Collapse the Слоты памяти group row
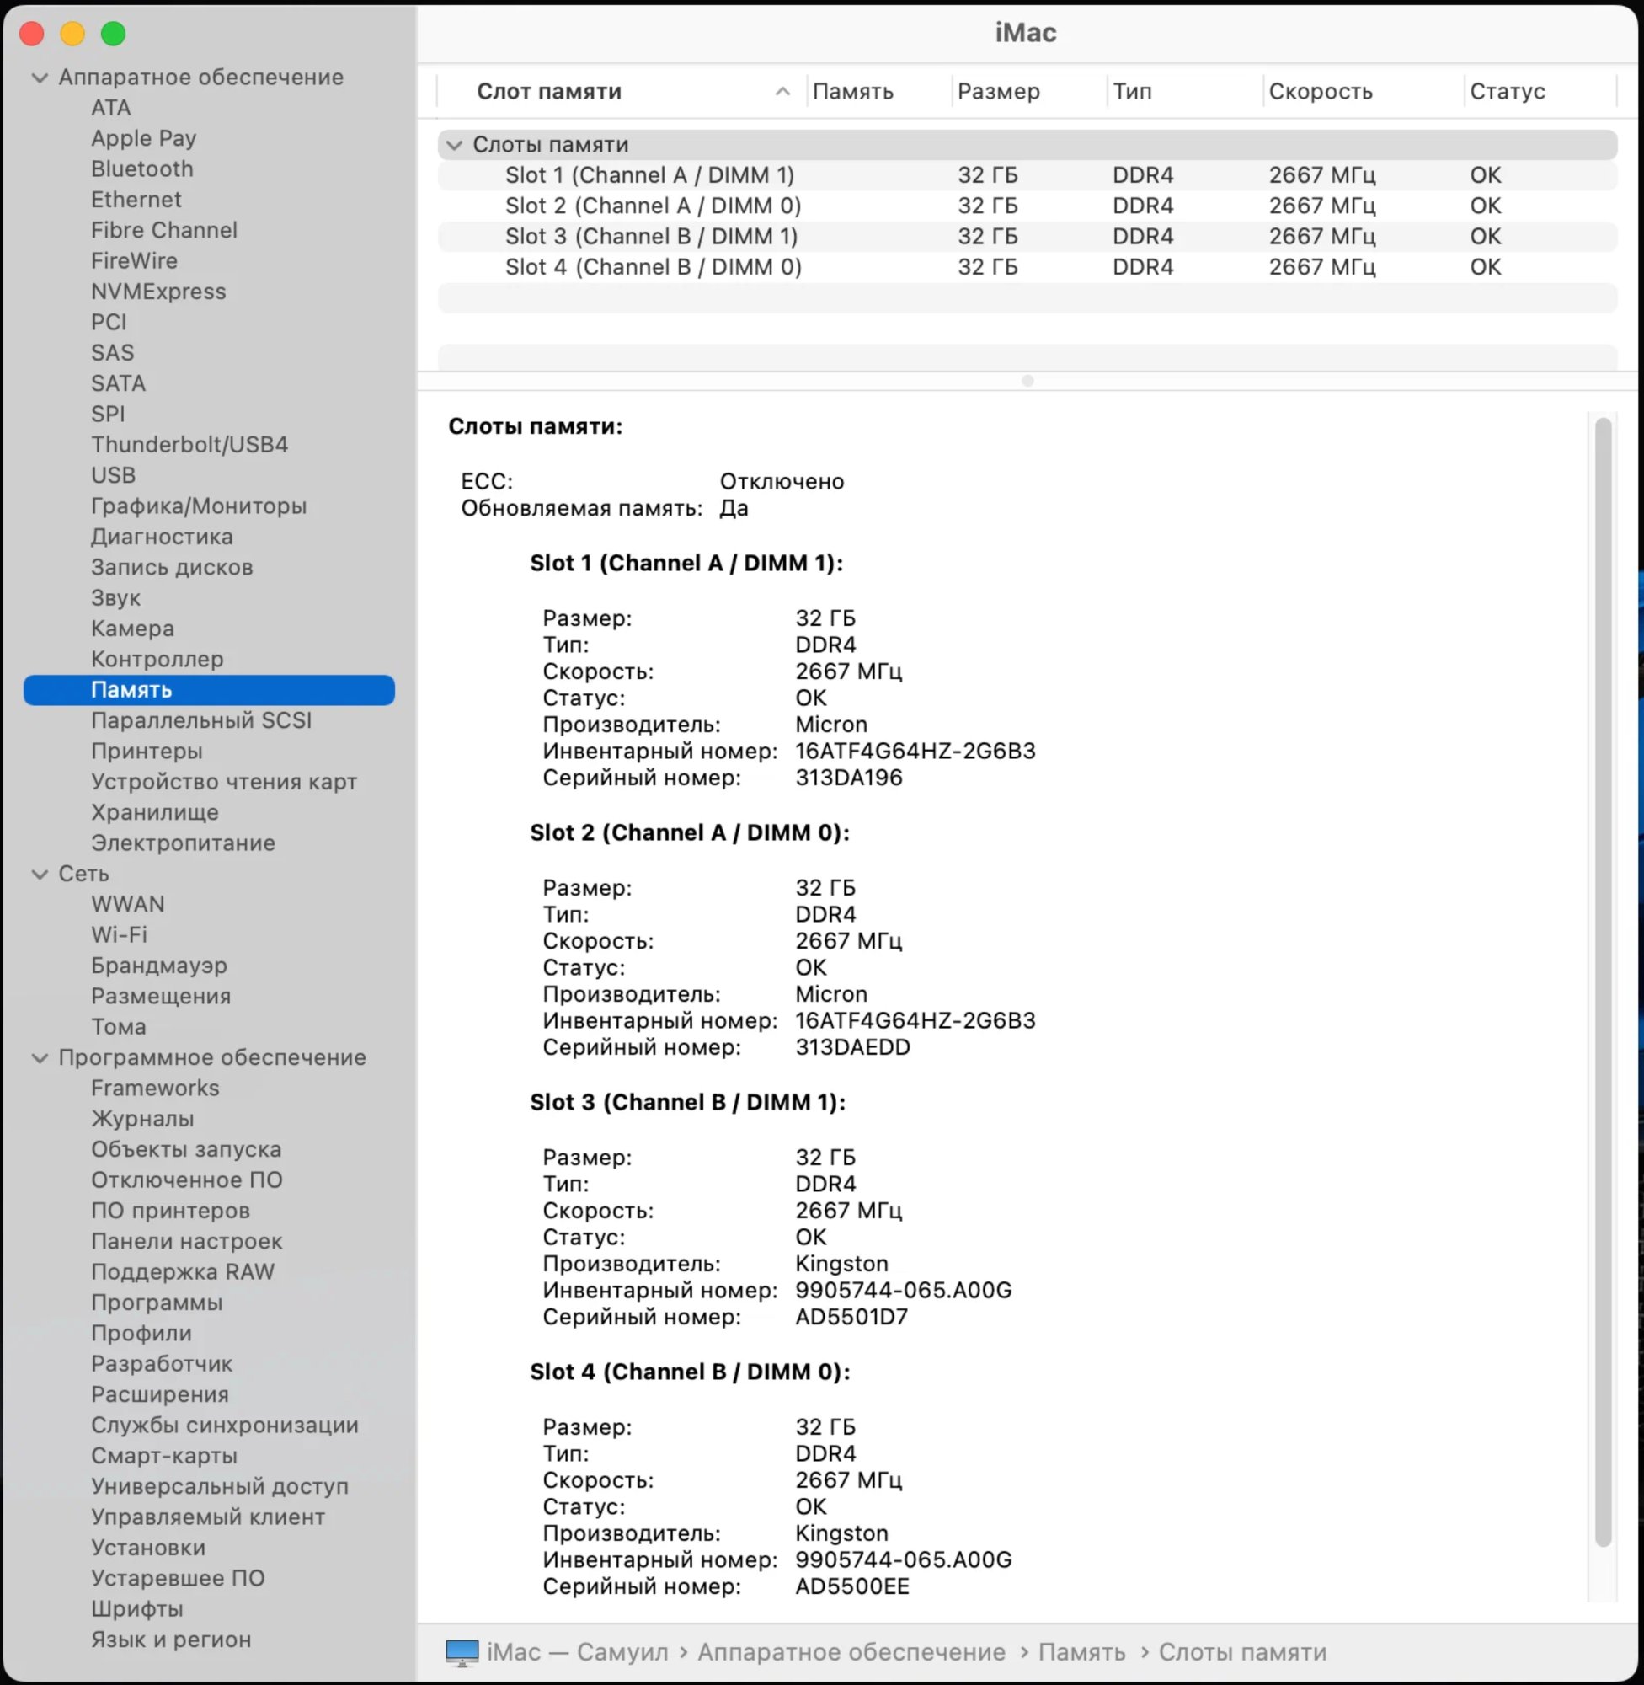This screenshot has height=1685, width=1644. [x=454, y=145]
